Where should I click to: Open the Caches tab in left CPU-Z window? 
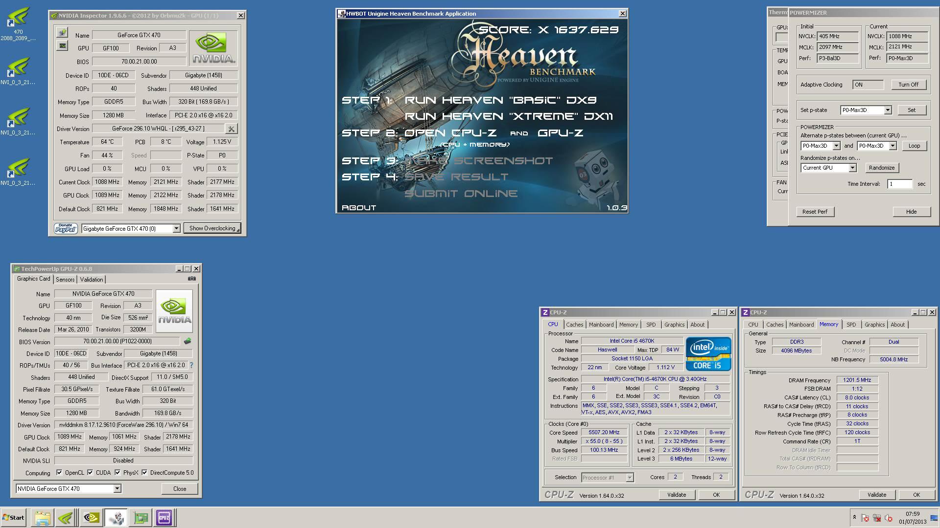(x=574, y=325)
